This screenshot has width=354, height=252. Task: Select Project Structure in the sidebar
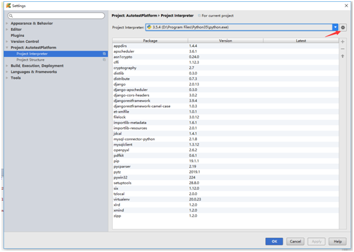pyautogui.click(x=30, y=60)
